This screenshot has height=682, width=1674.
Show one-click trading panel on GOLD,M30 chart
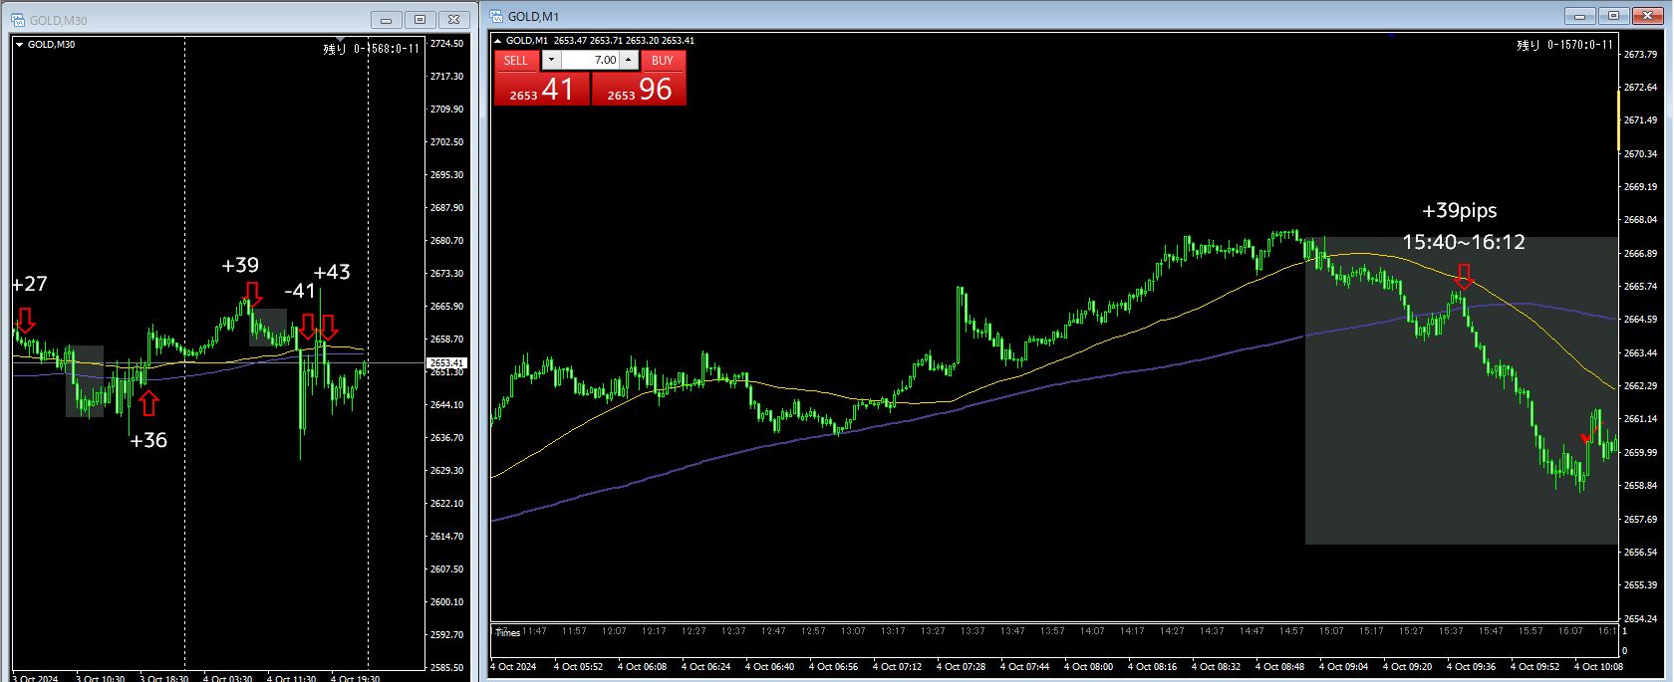pyautogui.click(x=20, y=45)
